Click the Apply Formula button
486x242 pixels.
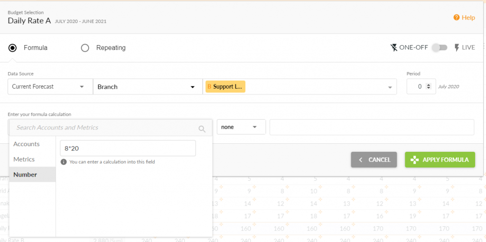[440, 159]
